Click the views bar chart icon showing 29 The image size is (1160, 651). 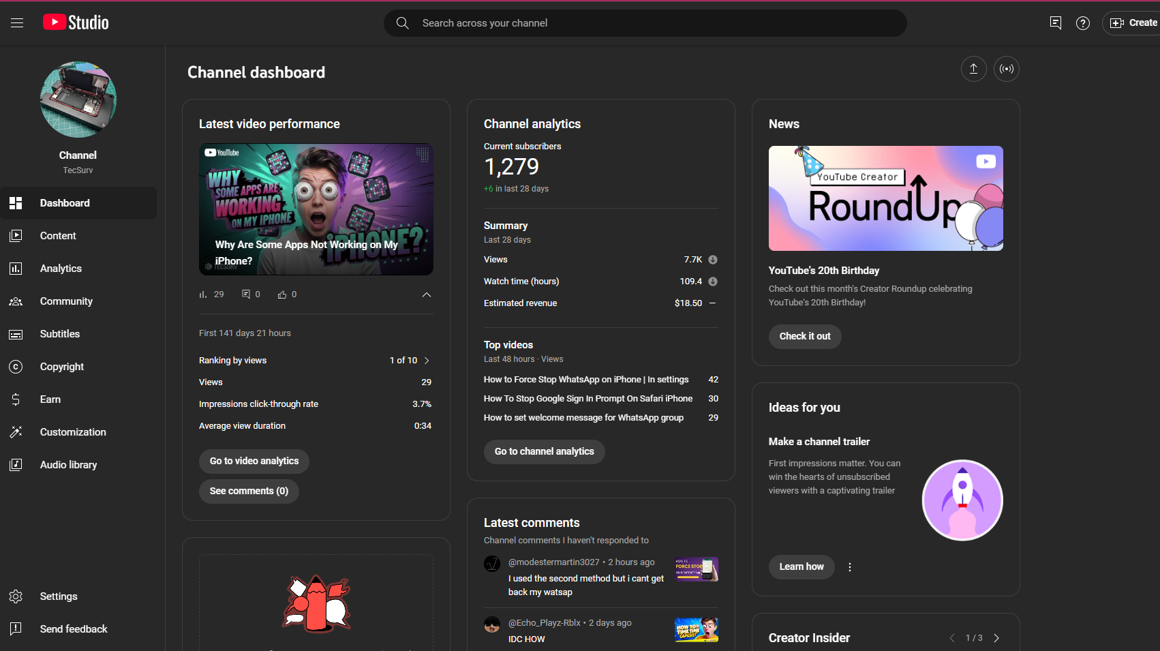click(202, 294)
